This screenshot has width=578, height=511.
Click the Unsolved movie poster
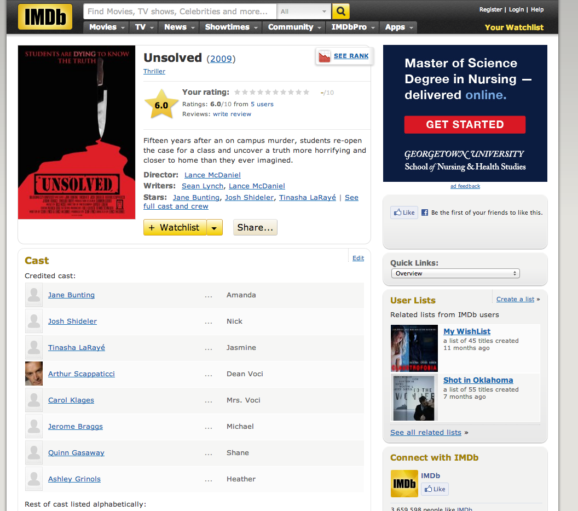point(77,132)
